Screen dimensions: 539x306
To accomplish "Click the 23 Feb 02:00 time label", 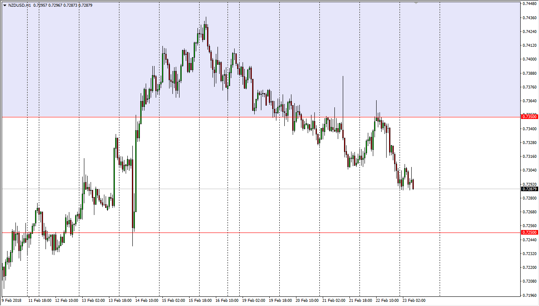I will point(413,300).
